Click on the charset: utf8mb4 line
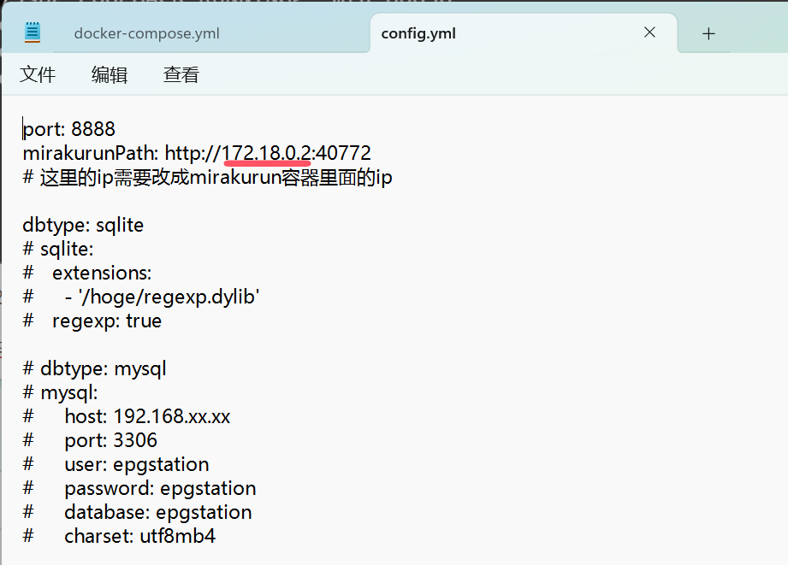Viewport: 788px width, 565px height. [x=119, y=536]
